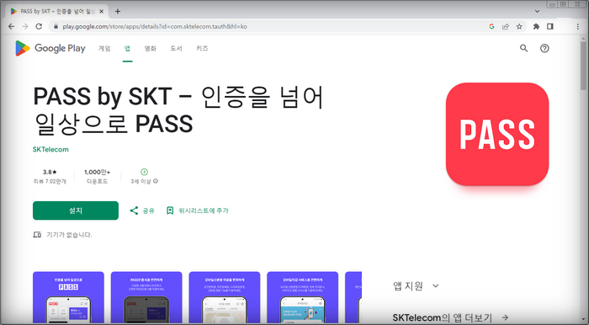Image resolution: width=589 pixels, height=325 pixels.
Task: Click the vertical page scrollbar thumb
Action: click(x=583, y=66)
